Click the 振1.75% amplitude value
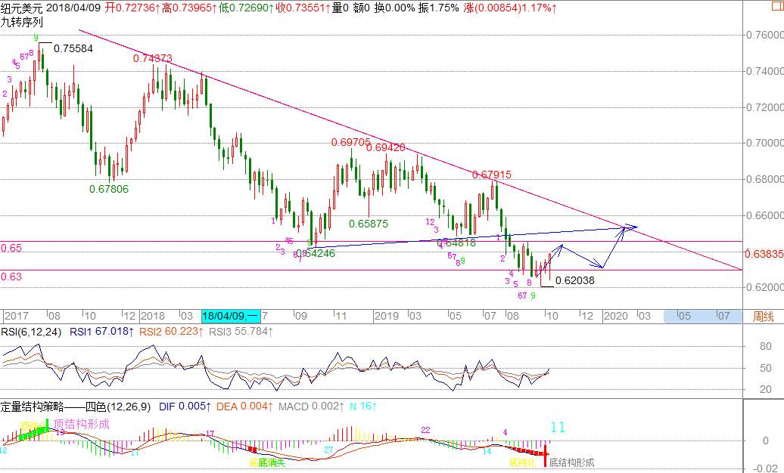The height and width of the screenshot is (473, 784). pos(438,8)
